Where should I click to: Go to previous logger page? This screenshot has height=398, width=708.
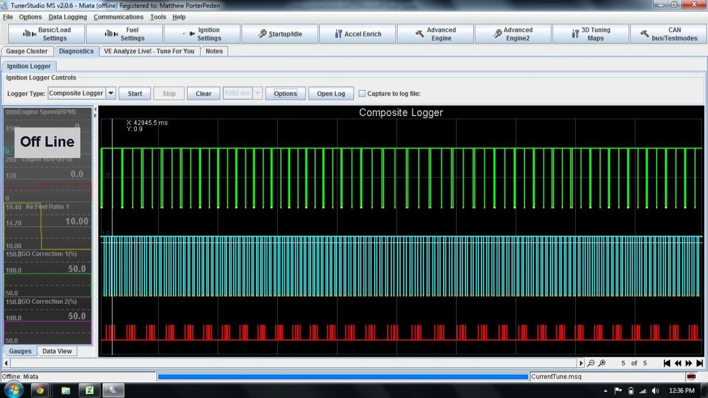tap(678, 363)
